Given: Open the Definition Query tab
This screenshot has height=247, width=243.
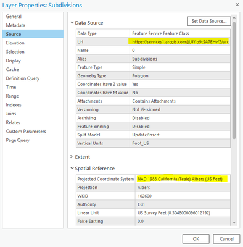Looking at the screenshot, I should point(23,78).
